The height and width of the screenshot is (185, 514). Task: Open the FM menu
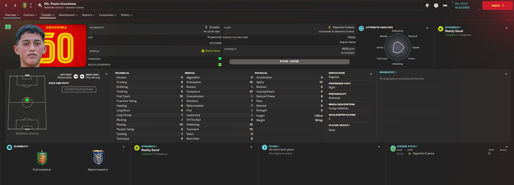[x=445, y=6]
